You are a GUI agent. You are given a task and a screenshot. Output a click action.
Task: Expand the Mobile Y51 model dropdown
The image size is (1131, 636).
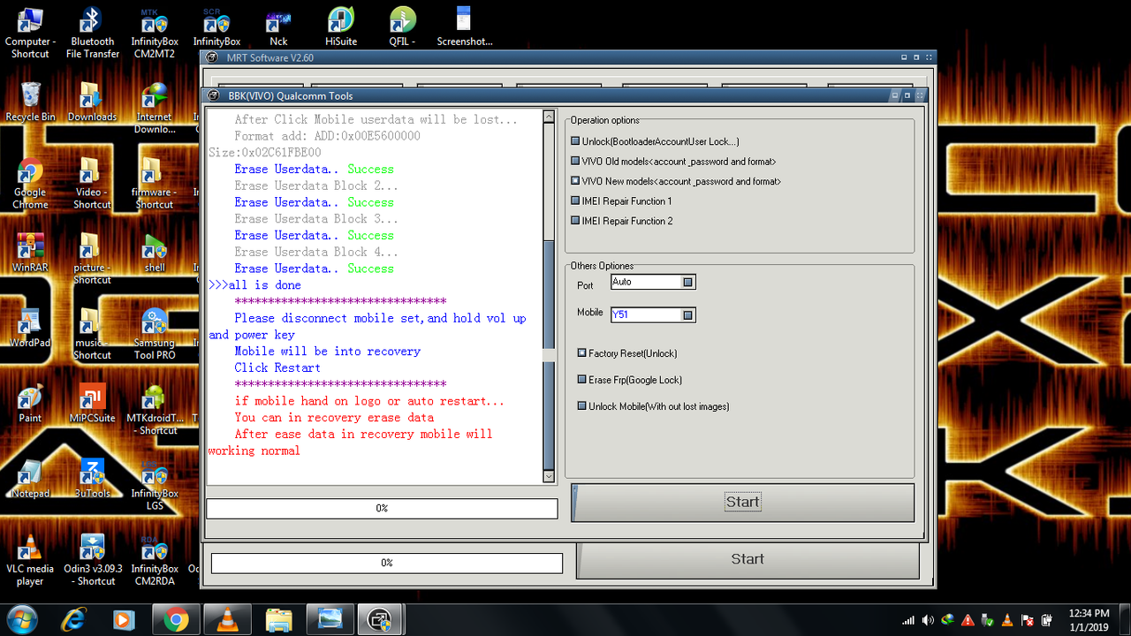tap(688, 315)
